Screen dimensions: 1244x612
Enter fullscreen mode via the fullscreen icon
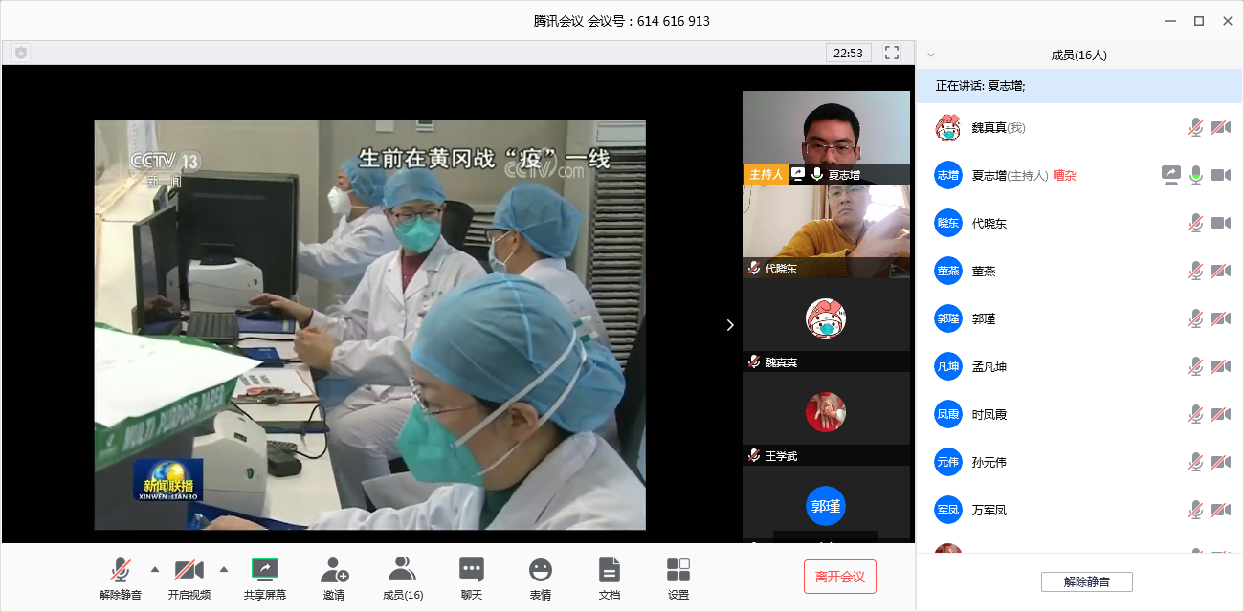click(892, 53)
